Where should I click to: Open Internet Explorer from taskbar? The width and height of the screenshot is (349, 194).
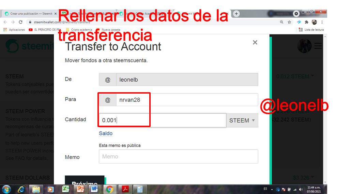coord(21,189)
